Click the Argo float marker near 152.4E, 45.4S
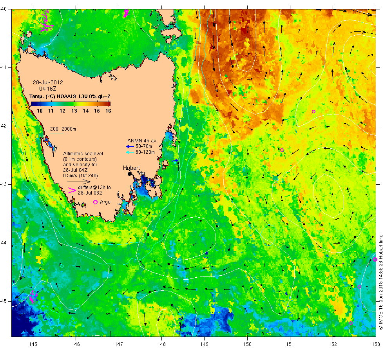 point(351,323)
